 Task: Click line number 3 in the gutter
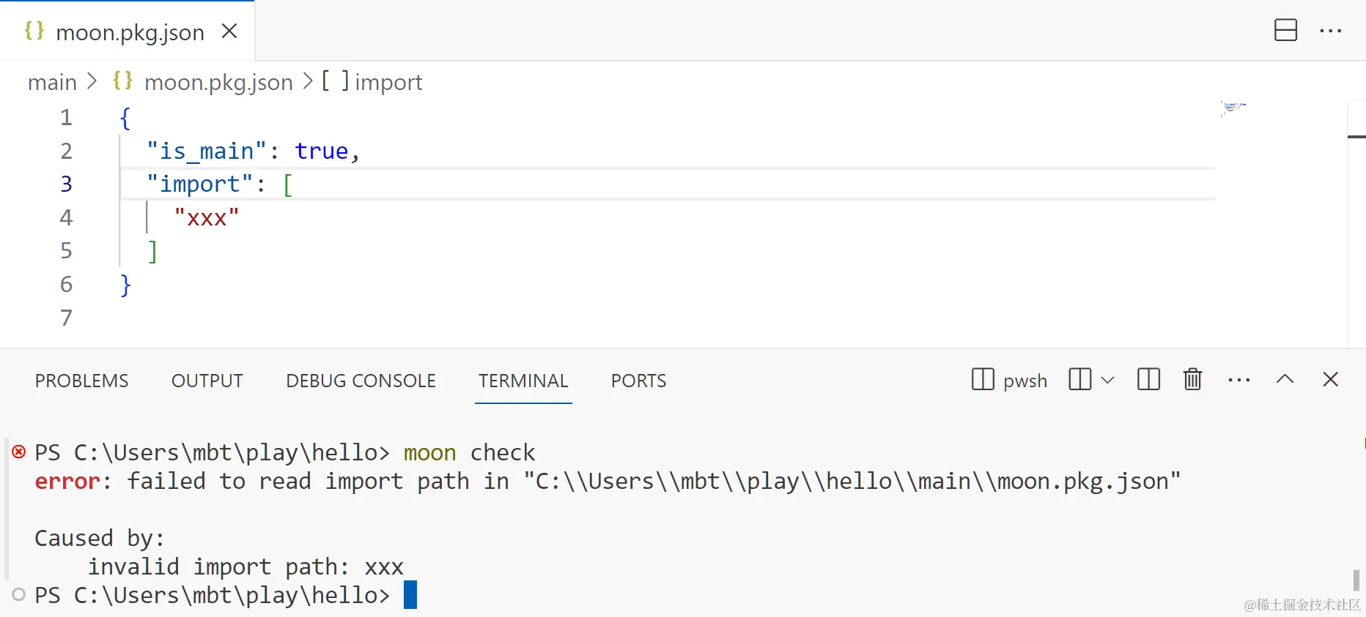tap(66, 184)
